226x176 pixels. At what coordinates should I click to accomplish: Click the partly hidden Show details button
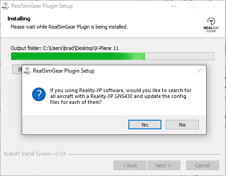point(17,69)
